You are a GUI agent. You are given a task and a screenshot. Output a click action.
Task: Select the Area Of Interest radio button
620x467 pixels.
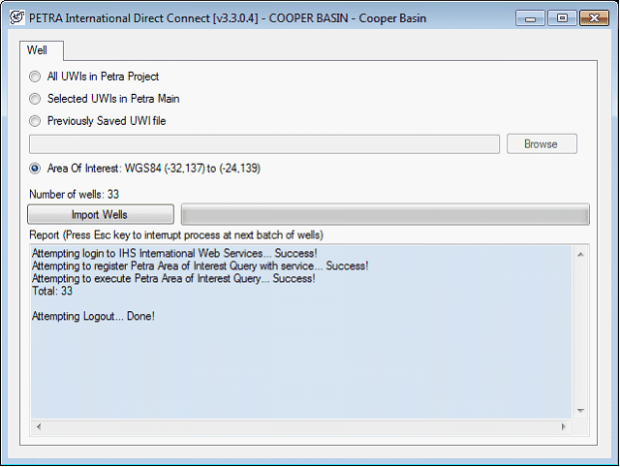coord(36,168)
